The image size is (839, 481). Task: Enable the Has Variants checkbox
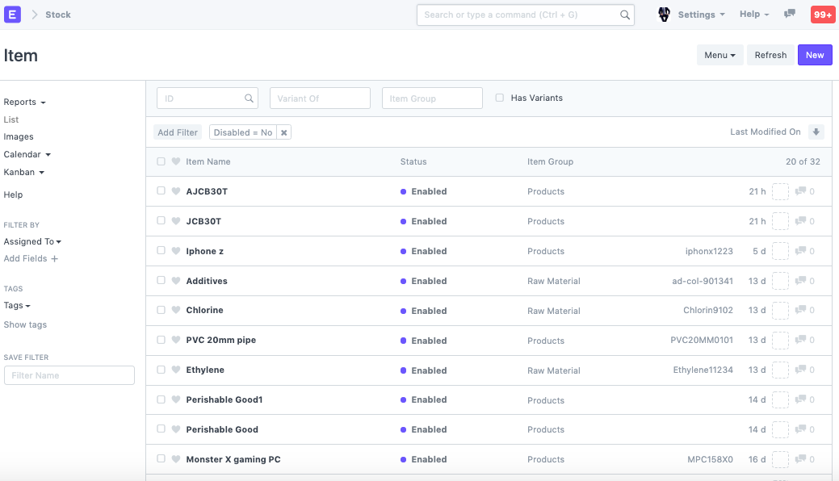[x=500, y=98]
